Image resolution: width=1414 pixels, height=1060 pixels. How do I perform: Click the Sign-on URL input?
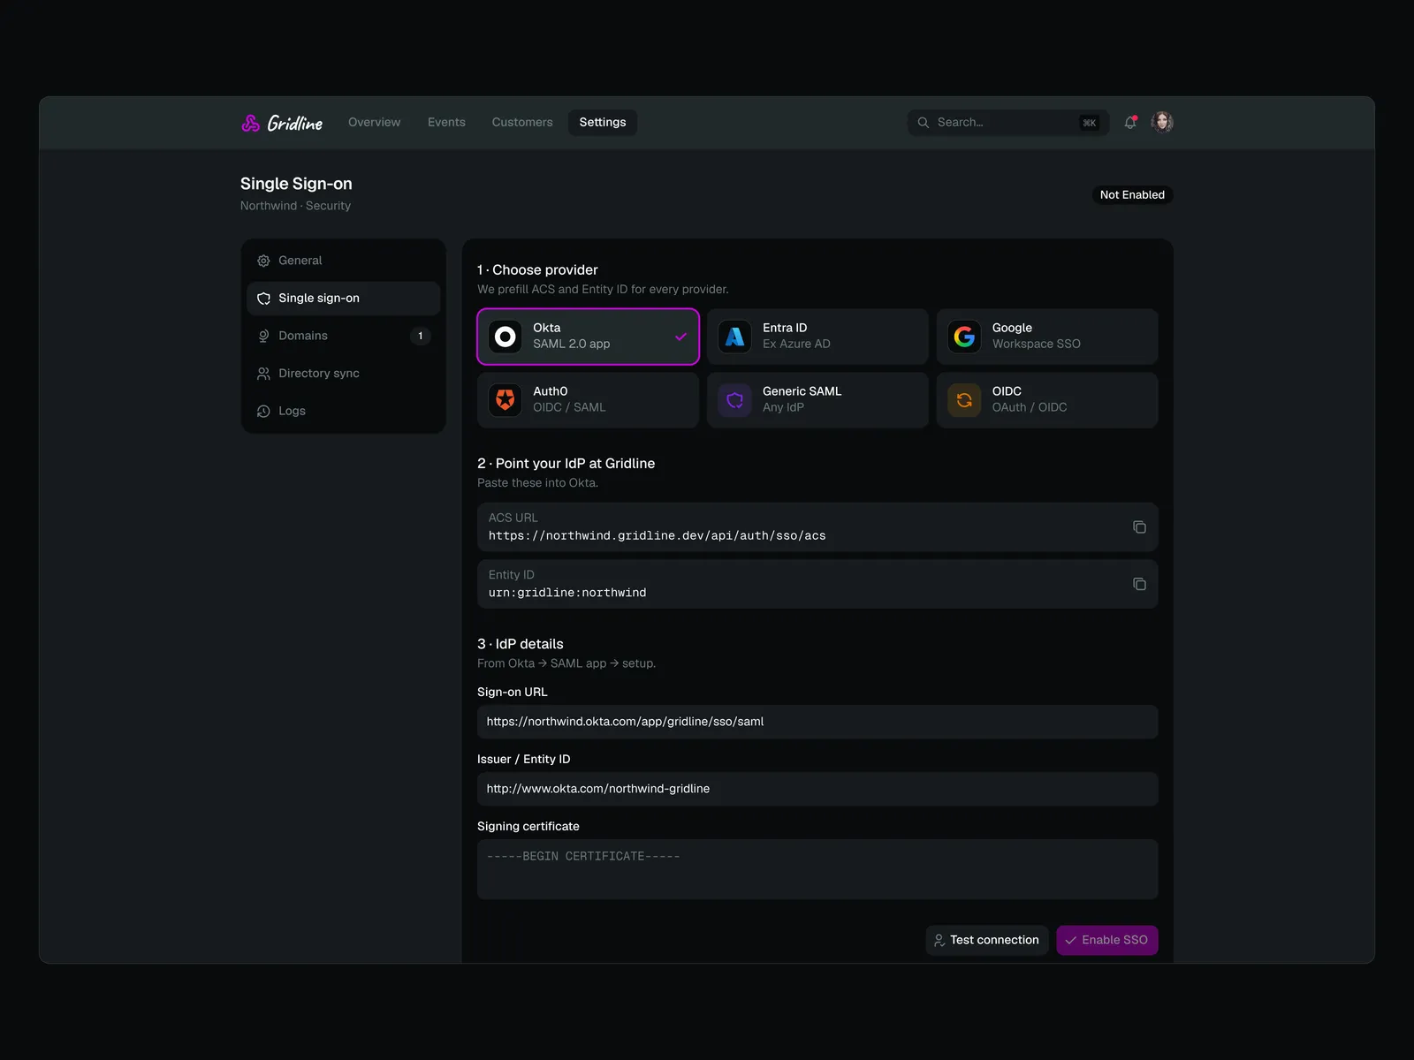click(x=817, y=722)
